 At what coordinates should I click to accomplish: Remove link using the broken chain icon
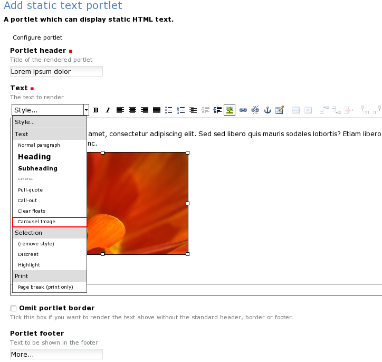click(x=255, y=110)
